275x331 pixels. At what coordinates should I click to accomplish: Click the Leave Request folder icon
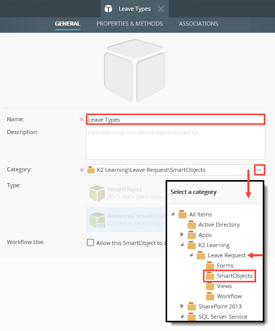pyautogui.click(x=201, y=255)
